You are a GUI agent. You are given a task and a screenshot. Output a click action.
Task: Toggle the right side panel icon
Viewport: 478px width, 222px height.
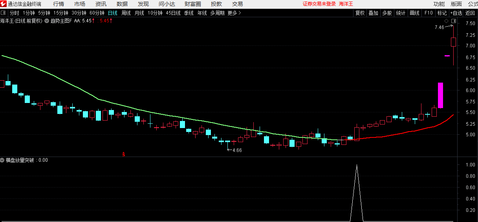coord(454,21)
